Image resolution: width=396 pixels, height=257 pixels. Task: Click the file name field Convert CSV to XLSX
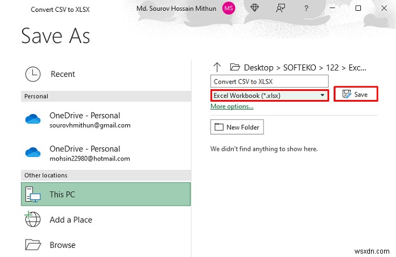[269, 81]
